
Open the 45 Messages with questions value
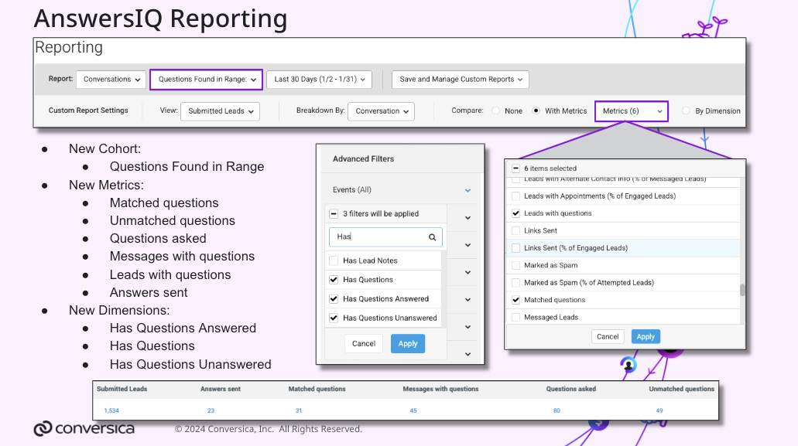tap(413, 410)
